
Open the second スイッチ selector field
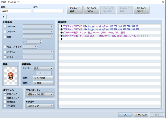click(x=38, y=32)
